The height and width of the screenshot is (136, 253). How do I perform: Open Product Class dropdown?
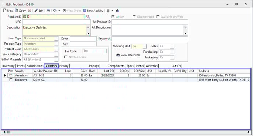[x=56, y=49]
